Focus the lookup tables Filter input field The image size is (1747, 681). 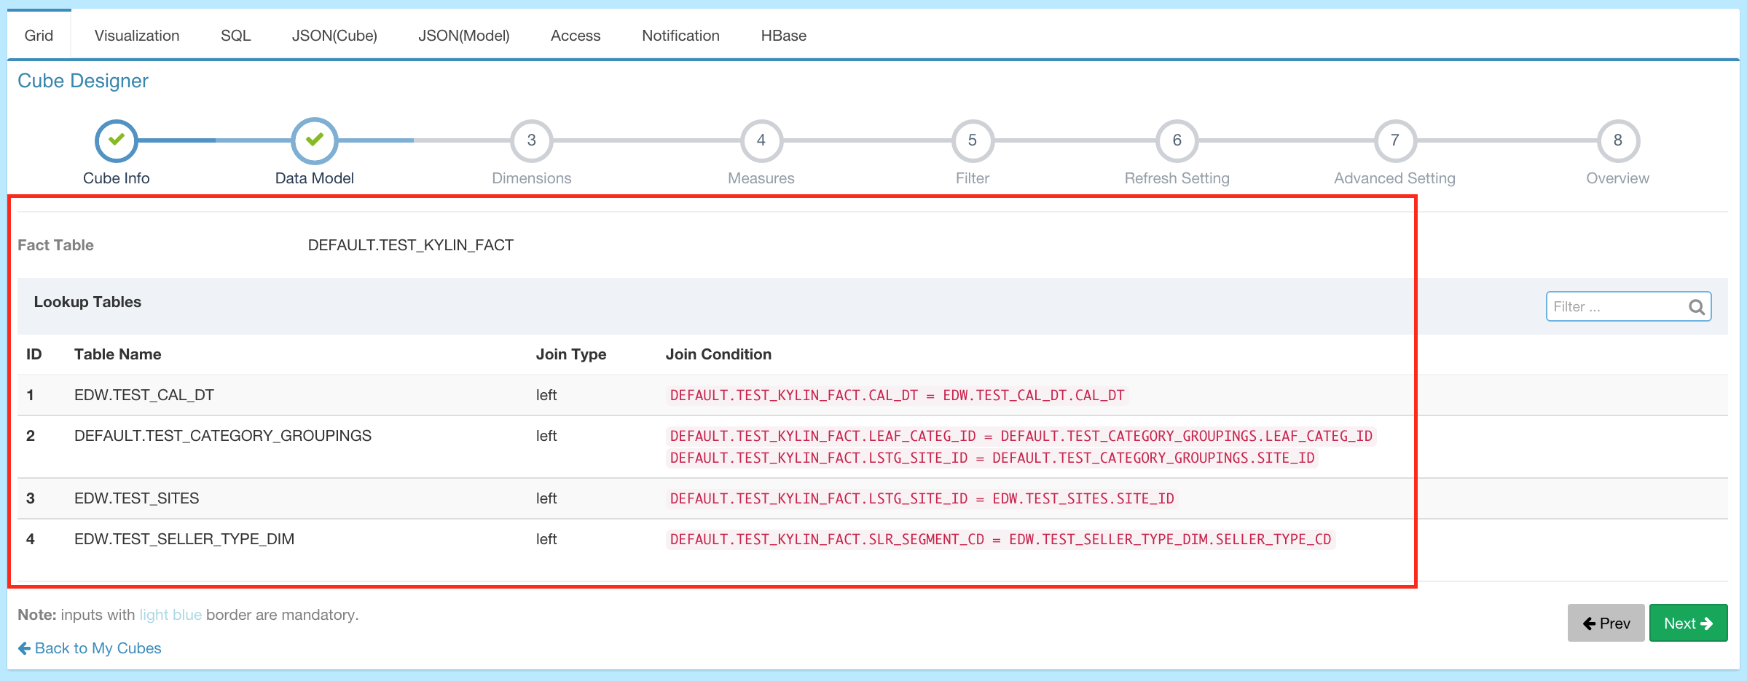[1616, 307]
